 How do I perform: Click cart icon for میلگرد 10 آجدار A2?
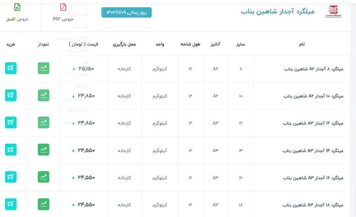(x=11, y=96)
